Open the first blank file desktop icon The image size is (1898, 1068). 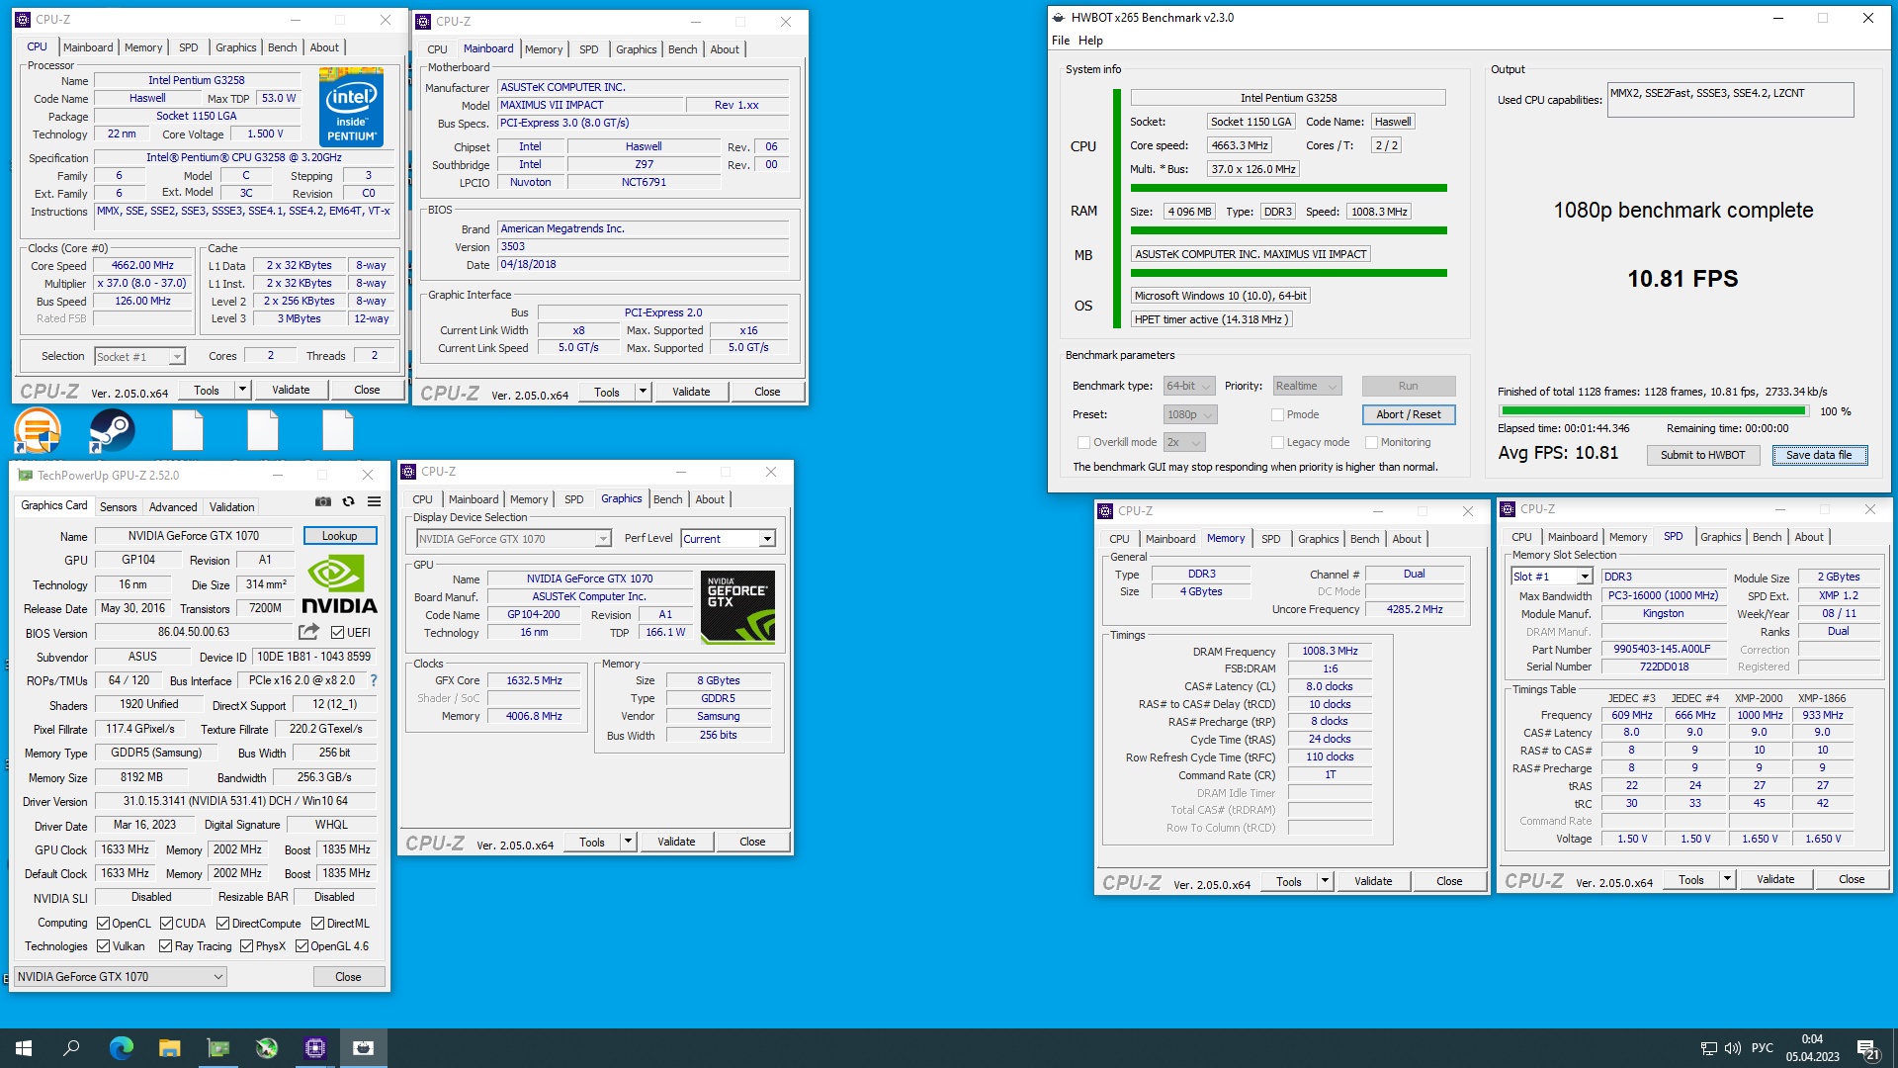point(188,432)
